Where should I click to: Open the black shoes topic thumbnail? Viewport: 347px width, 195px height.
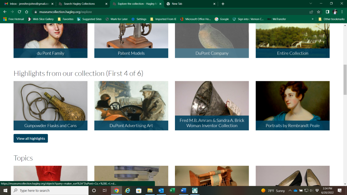(x=293, y=176)
